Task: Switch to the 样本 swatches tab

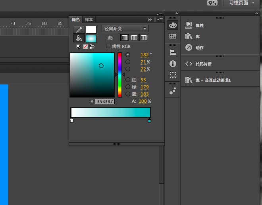Action: [89, 20]
